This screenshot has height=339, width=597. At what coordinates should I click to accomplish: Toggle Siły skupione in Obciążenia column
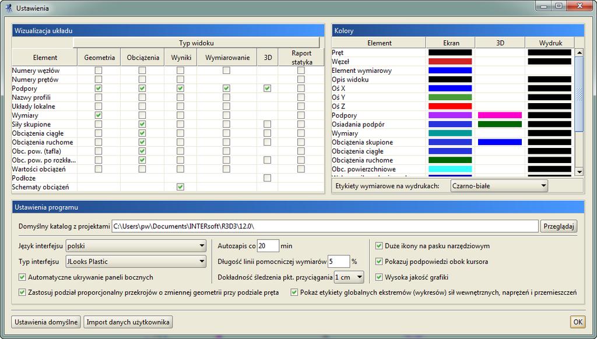coord(142,124)
